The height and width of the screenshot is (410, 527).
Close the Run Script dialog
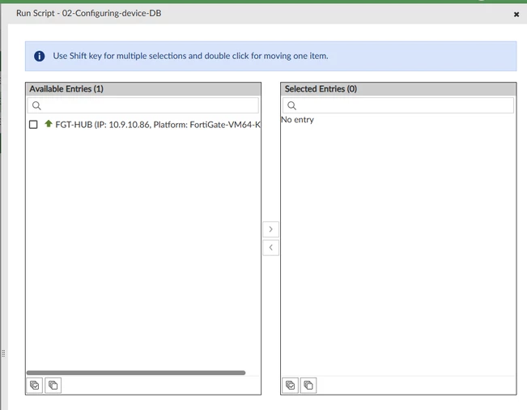[516, 14]
